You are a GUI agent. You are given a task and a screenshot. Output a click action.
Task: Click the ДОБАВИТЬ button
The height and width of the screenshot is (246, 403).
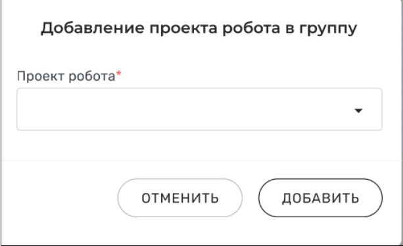320,197
